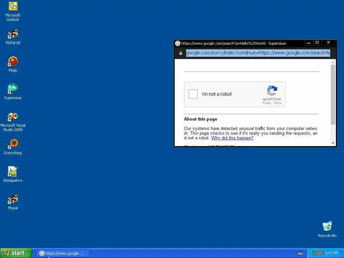Click the Google favicon in Supermium title bar

(178, 43)
